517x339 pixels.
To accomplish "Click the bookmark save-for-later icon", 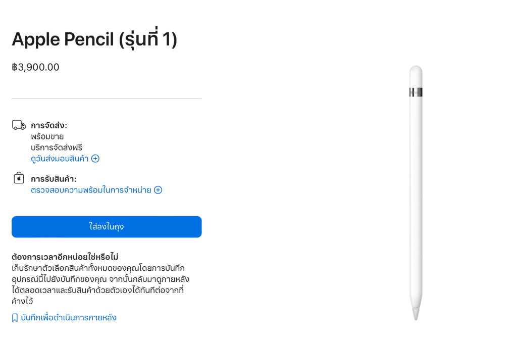I will tap(15, 318).
